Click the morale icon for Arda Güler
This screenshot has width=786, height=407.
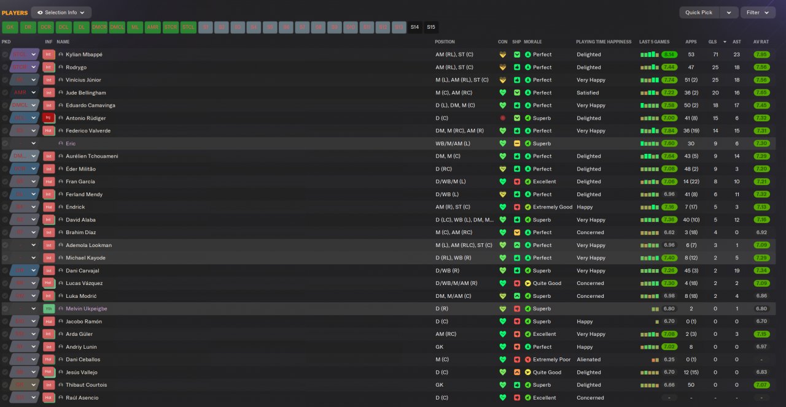click(x=527, y=334)
